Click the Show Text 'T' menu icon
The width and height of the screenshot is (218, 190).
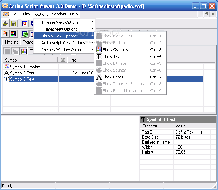click(x=99, y=56)
